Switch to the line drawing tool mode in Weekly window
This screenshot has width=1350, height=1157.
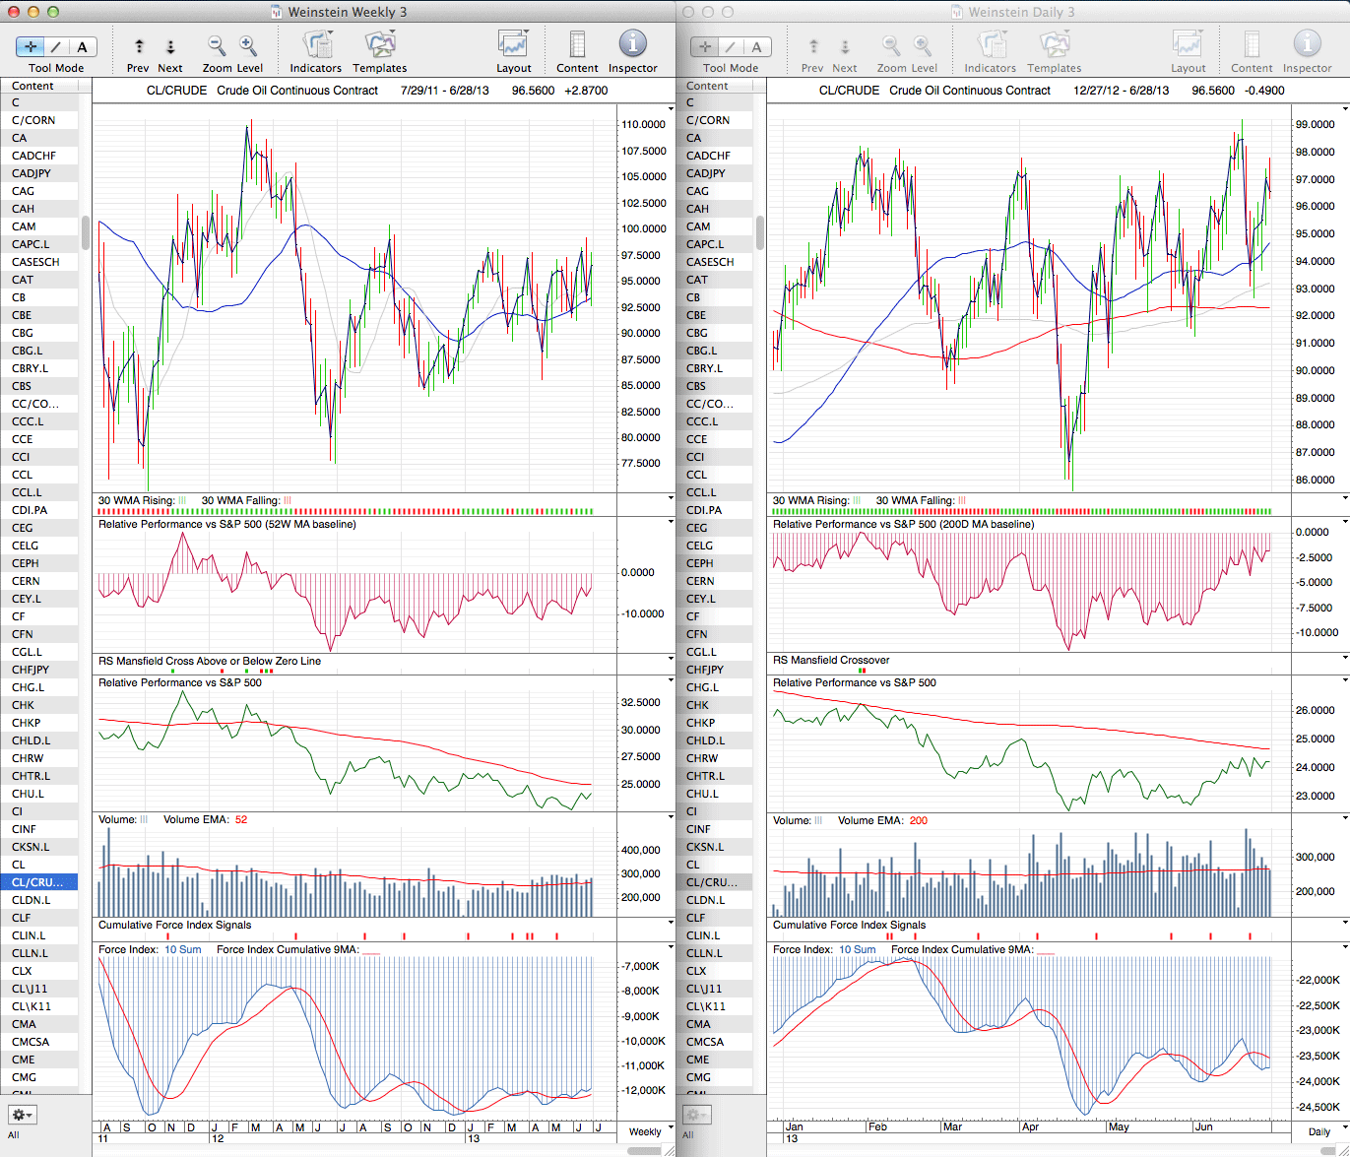[56, 46]
